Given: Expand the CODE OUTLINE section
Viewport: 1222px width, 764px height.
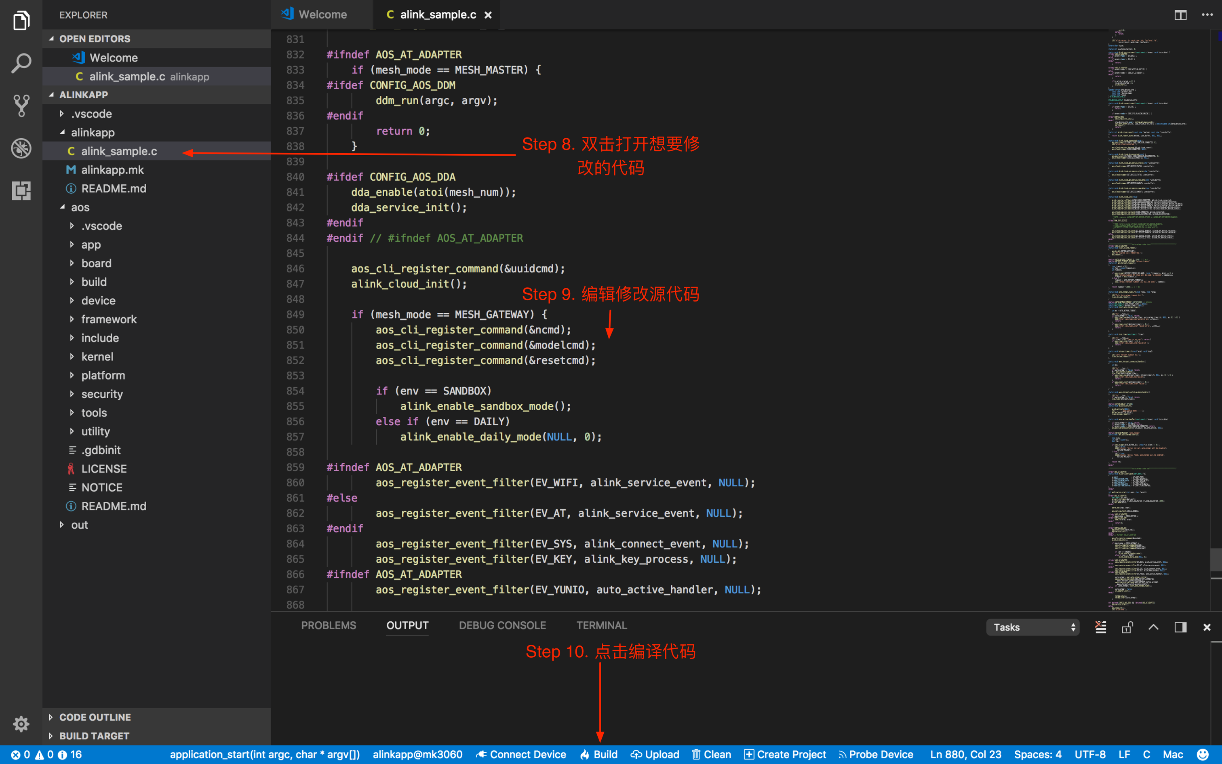Looking at the screenshot, I should [95, 717].
